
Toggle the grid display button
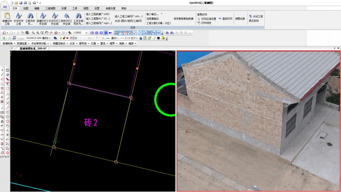click(x=106, y=33)
